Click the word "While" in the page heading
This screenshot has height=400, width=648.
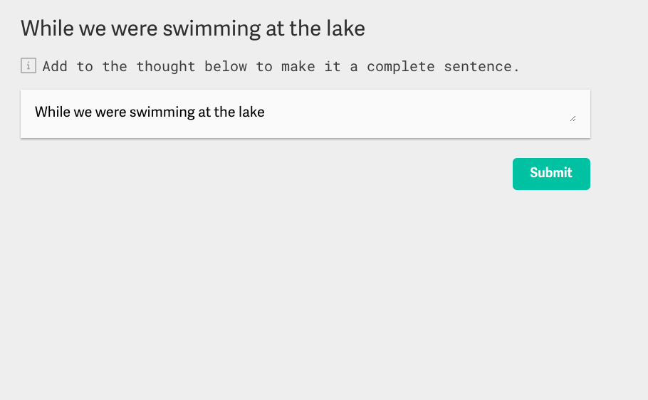click(48, 28)
